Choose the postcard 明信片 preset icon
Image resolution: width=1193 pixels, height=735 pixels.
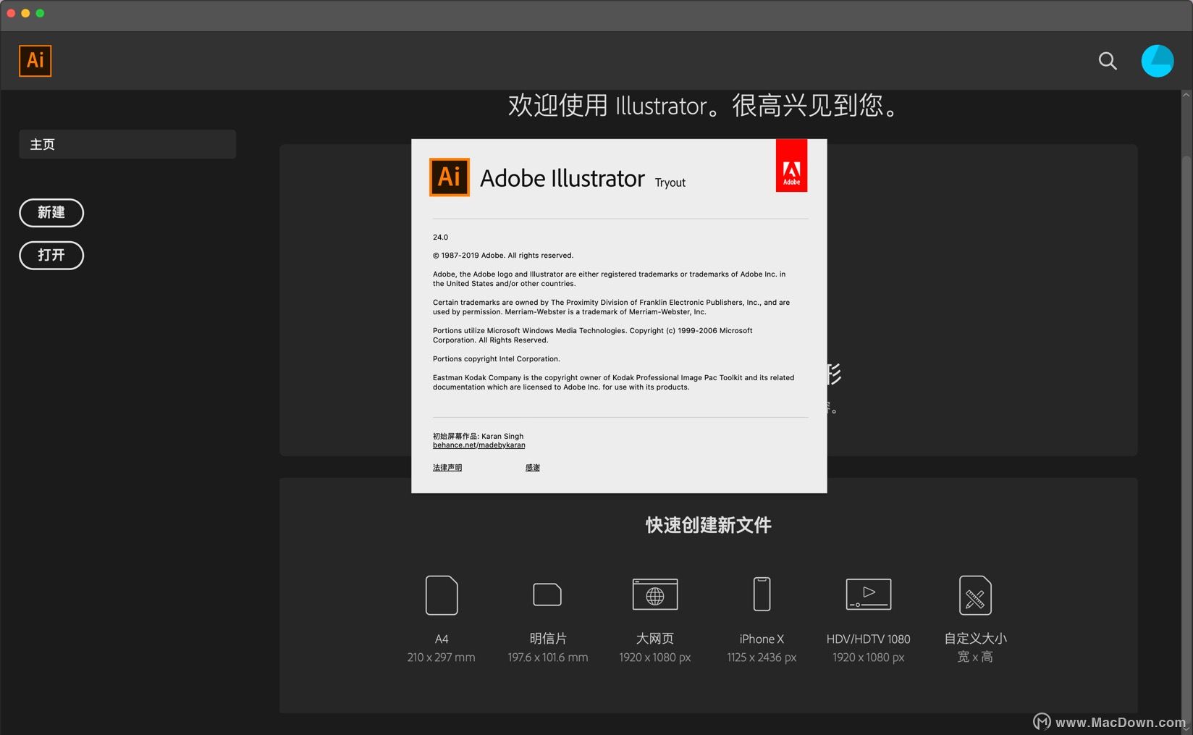(x=547, y=595)
